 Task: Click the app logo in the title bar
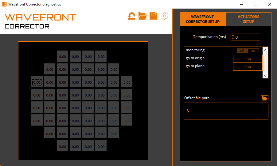pos(4,4)
